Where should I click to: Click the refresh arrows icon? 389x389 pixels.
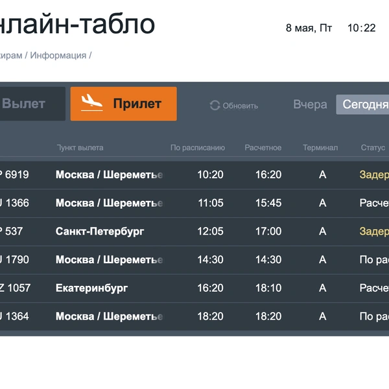215,106
